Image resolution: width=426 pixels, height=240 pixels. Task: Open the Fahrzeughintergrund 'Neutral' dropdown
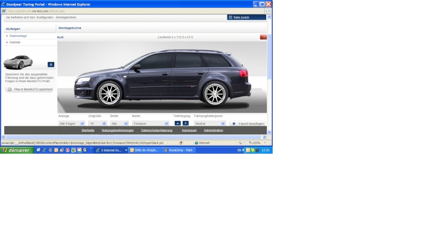point(209,124)
